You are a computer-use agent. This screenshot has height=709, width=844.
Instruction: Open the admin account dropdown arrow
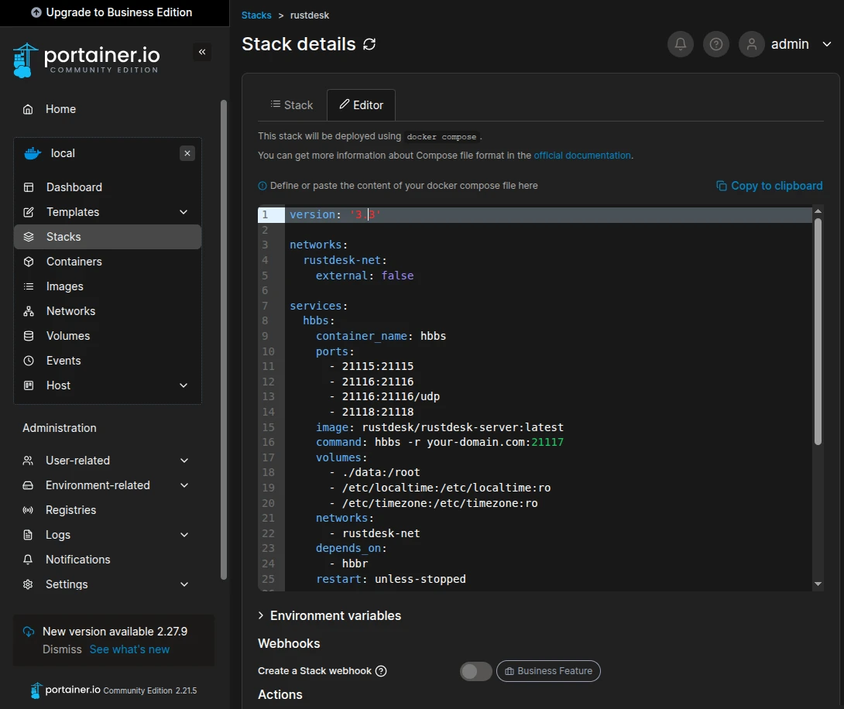pyautogui.click(x=827, y=44)
